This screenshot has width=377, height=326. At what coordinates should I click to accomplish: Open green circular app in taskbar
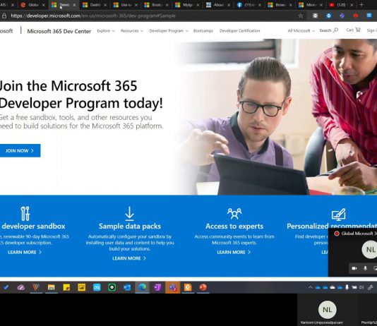tap(112, 287)
